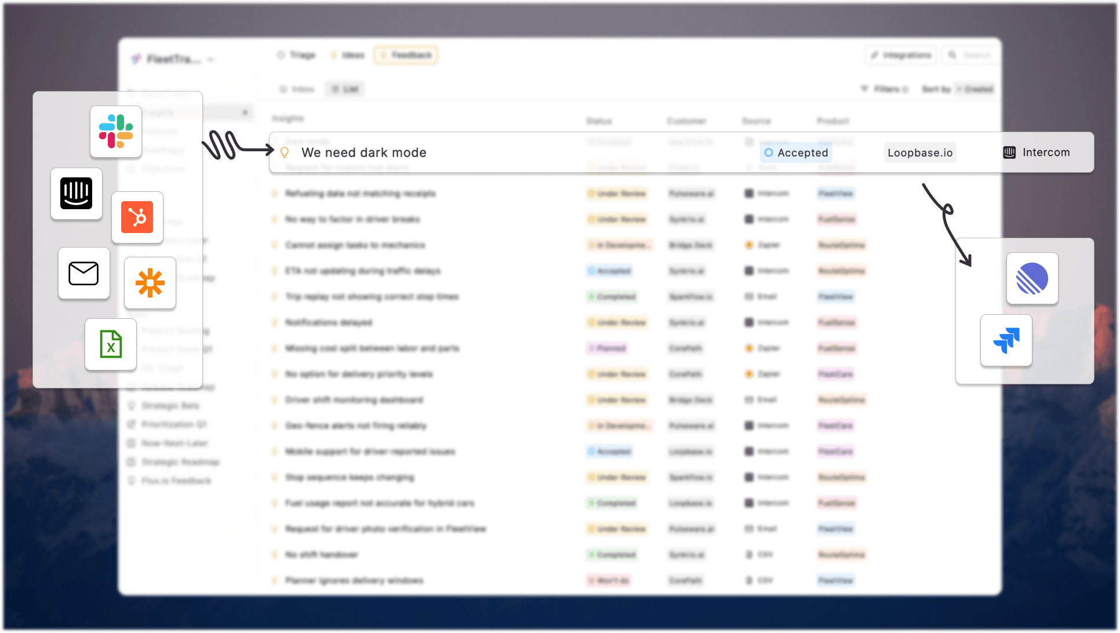Screen dimensions: 1120x633
Task: Switch to the Ideas tab
Action: click(x=347, y=55)
